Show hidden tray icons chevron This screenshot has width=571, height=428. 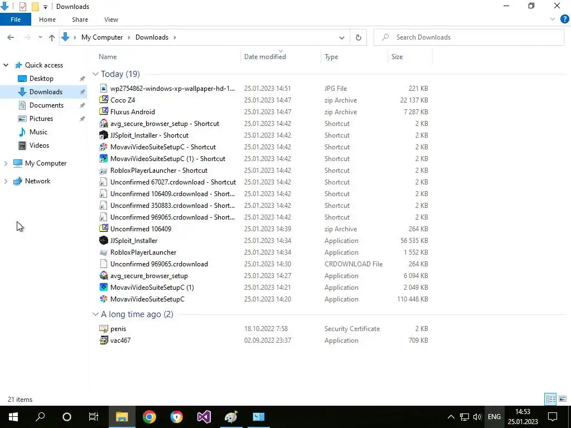(x=451, y=417)
